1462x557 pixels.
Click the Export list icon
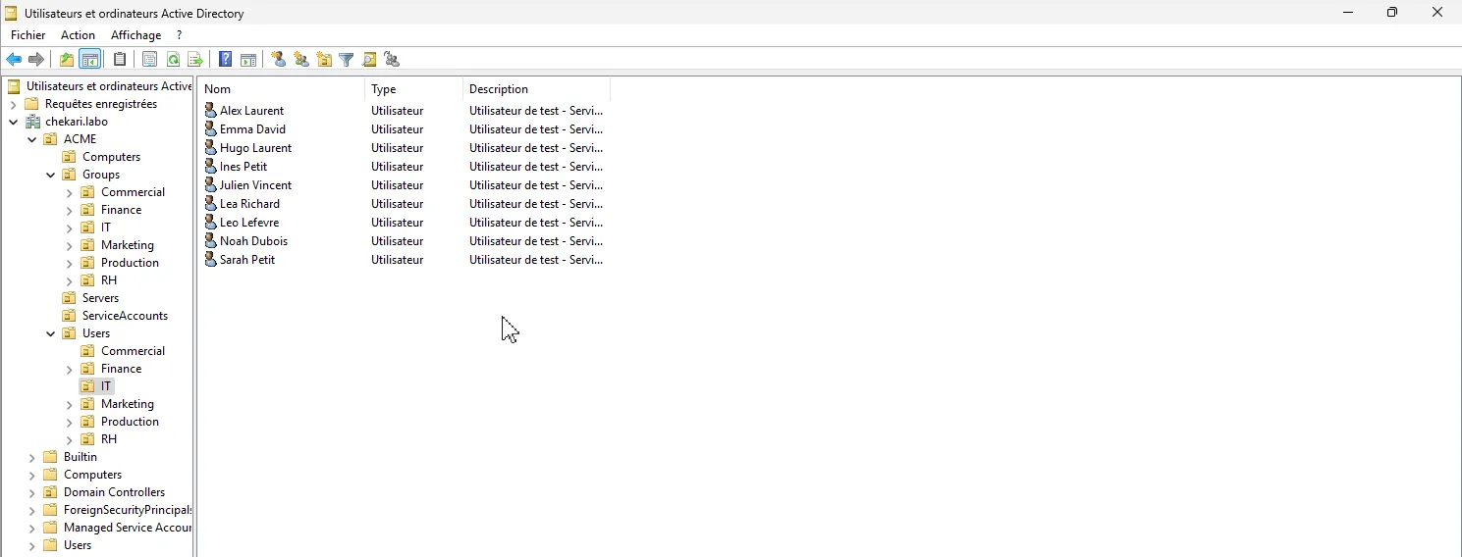[x=195, y=60]
